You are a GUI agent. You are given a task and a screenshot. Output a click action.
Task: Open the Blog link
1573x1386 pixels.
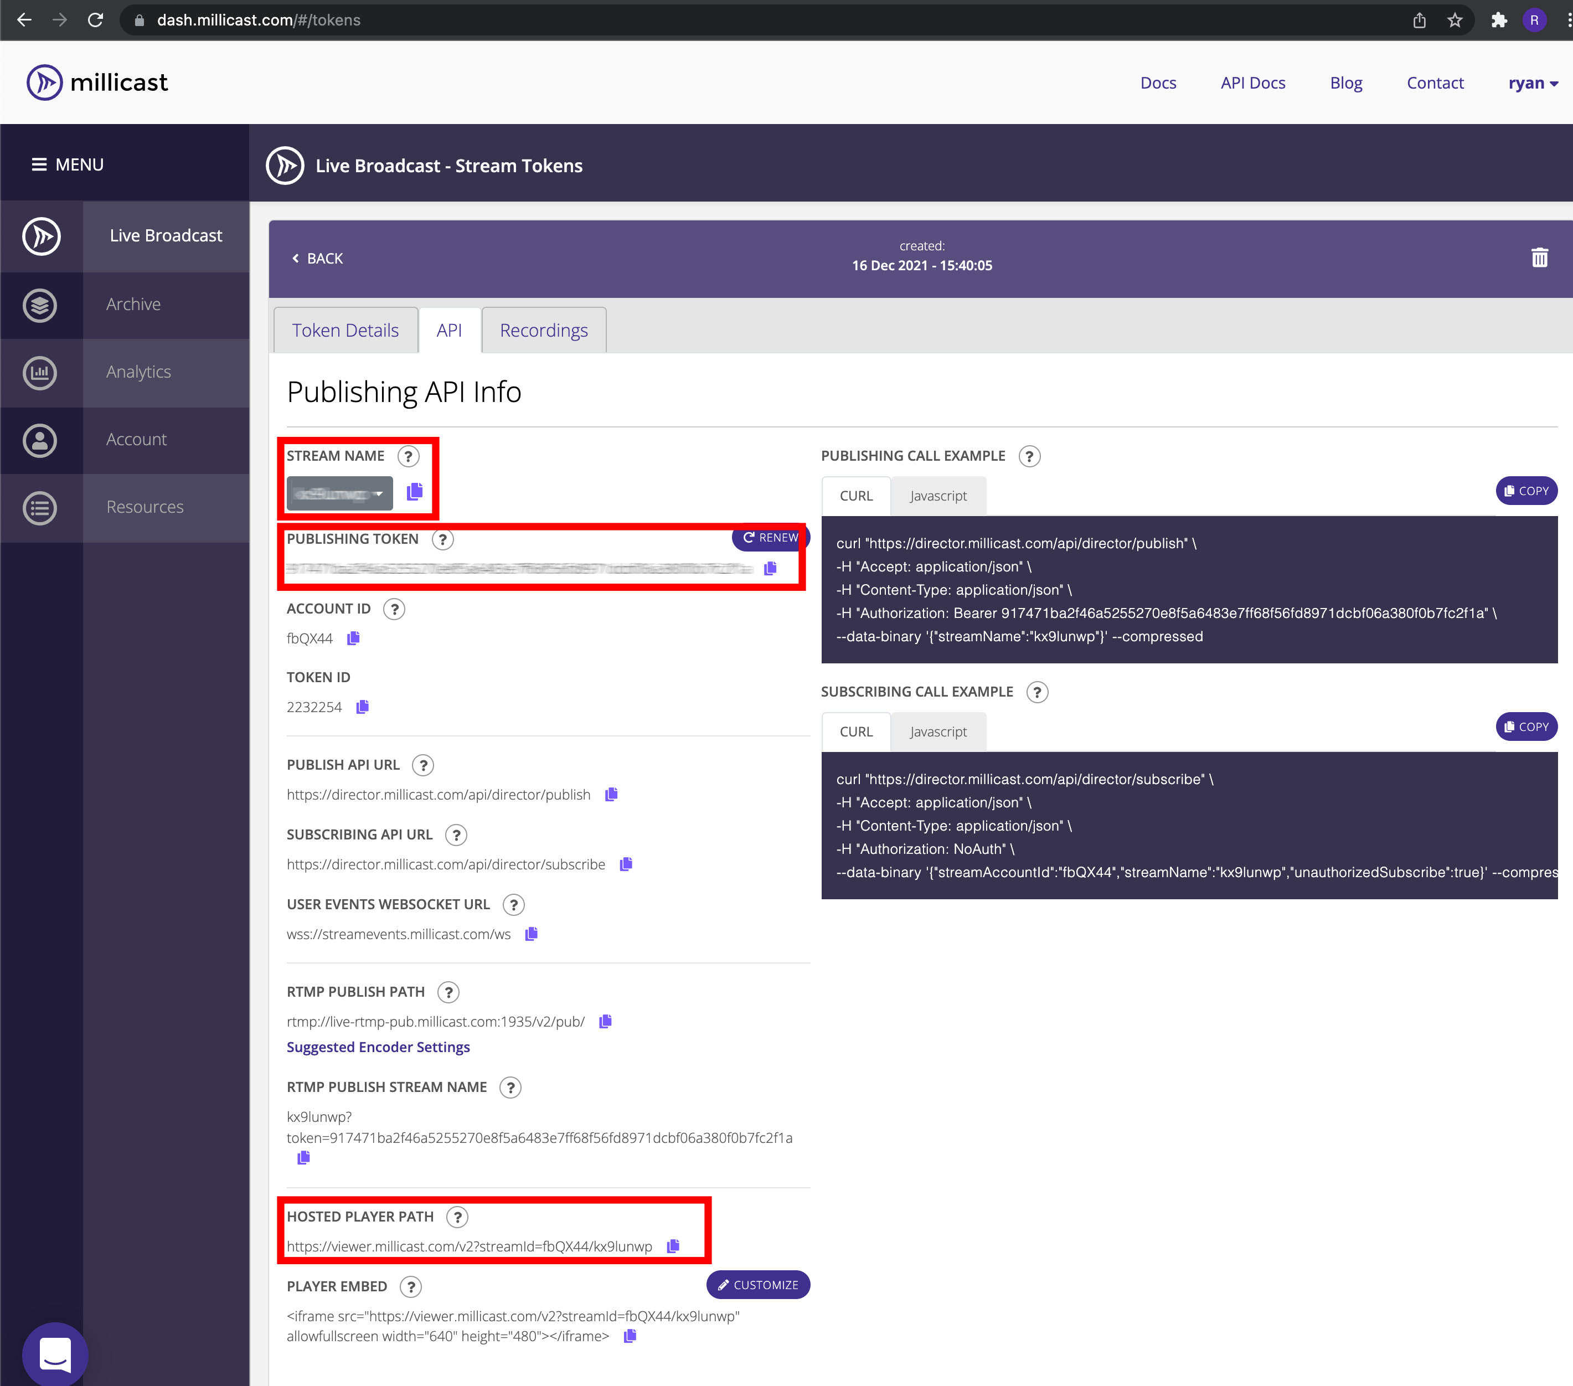click(x=1346, y=83)
